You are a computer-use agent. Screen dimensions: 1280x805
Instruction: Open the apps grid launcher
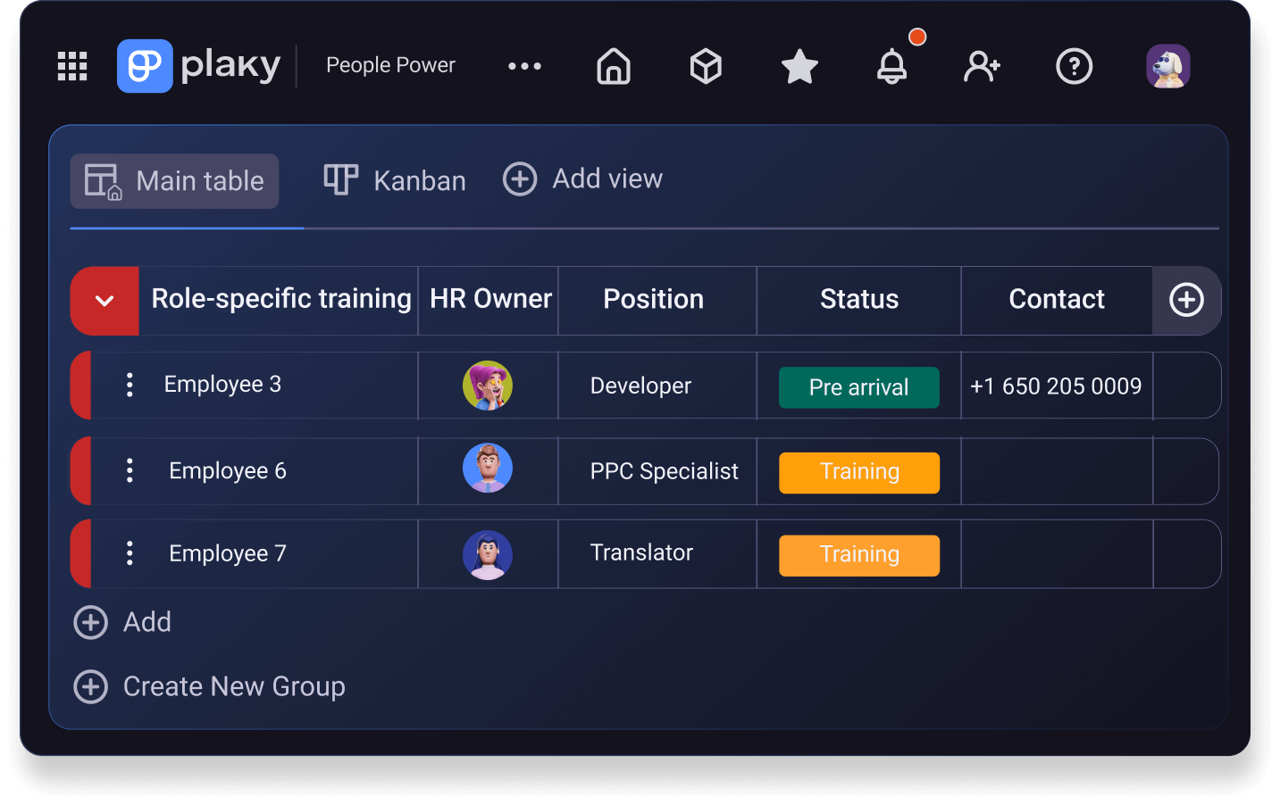(x=72, y=66)
